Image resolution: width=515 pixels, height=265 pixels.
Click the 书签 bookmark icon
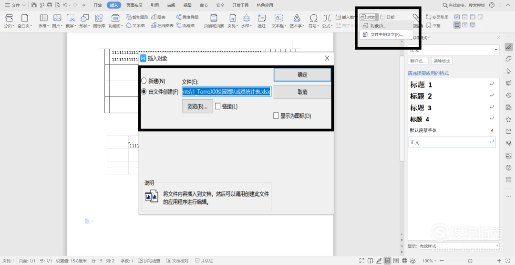(x=433, y=25)
